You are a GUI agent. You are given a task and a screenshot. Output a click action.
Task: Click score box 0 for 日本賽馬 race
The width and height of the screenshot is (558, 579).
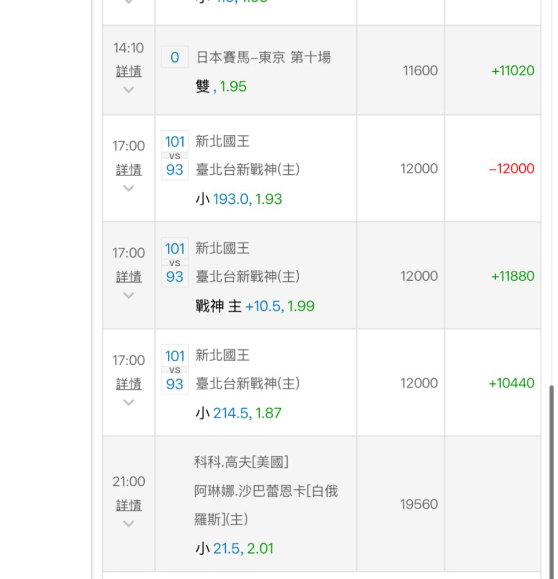click(x=175, y=57)
